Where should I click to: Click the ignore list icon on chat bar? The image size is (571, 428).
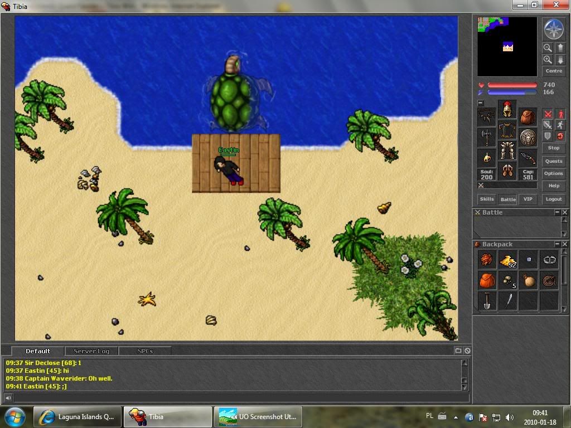coord(467,351)
